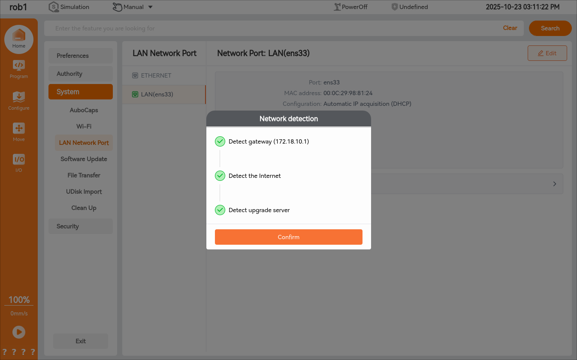Click the Undefined shield status icon

pos(395,7)
